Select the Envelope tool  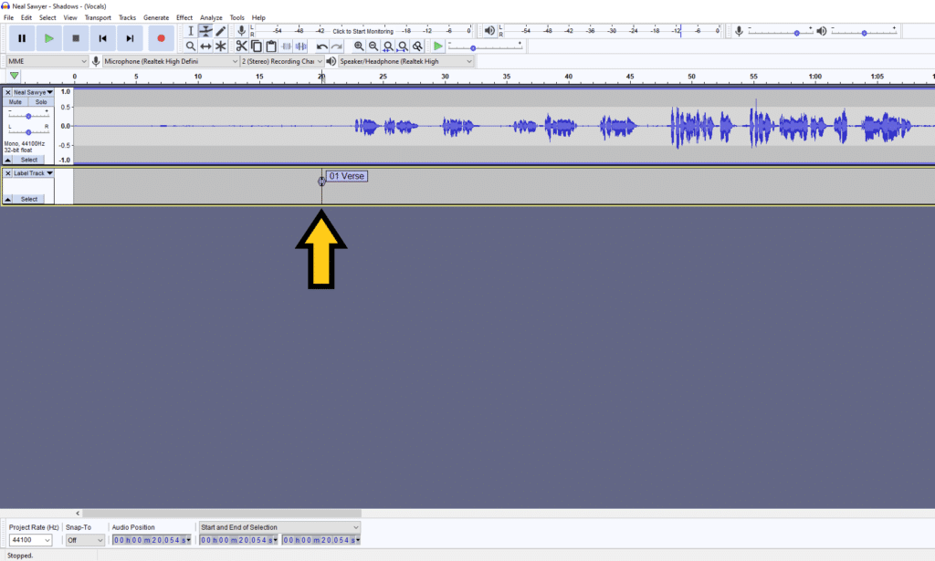tap(205, 30)
